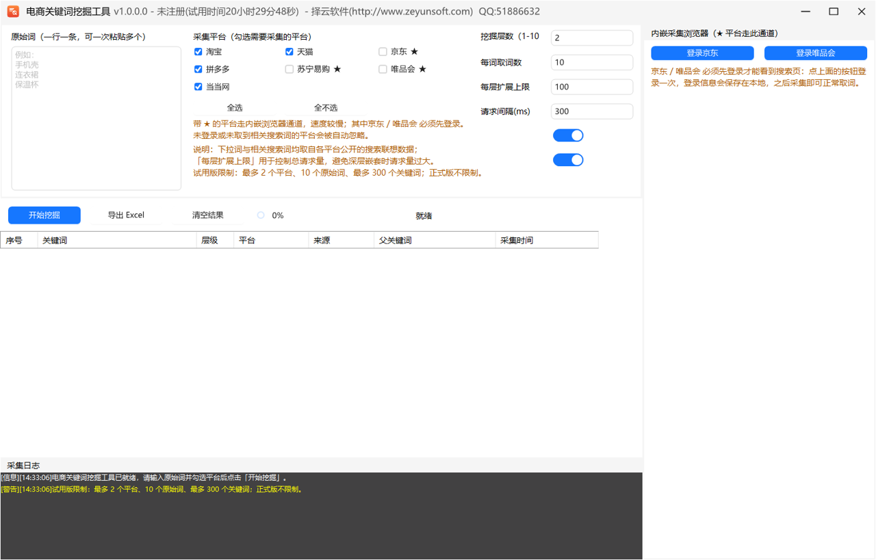Maximize the keyword tool window
876x560 pixels.
(x=834, y=12)
